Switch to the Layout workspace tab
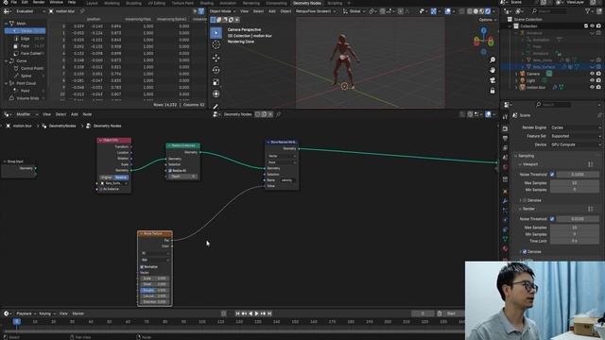This screenshot has width=605, height=340. (x=92, y=3)
